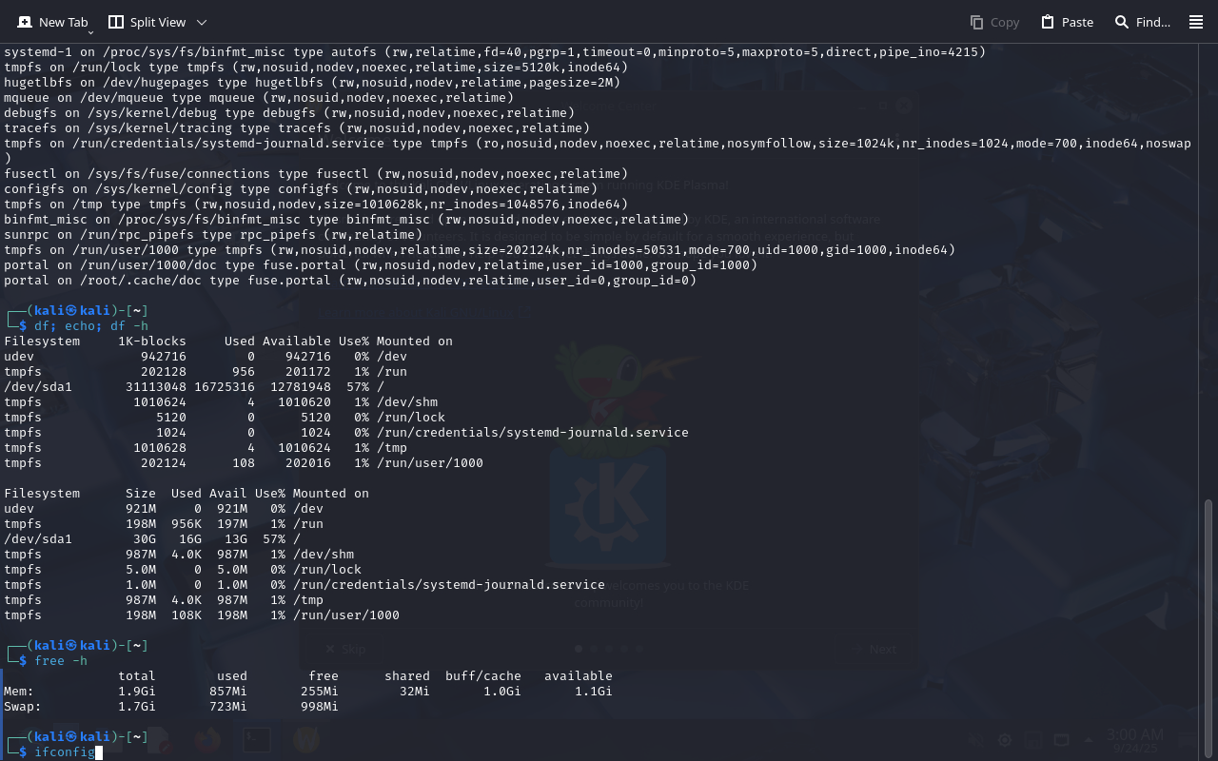The image size is (1218, 761).
Task: Click the Split View icon
Action: [x=116, y=22]
